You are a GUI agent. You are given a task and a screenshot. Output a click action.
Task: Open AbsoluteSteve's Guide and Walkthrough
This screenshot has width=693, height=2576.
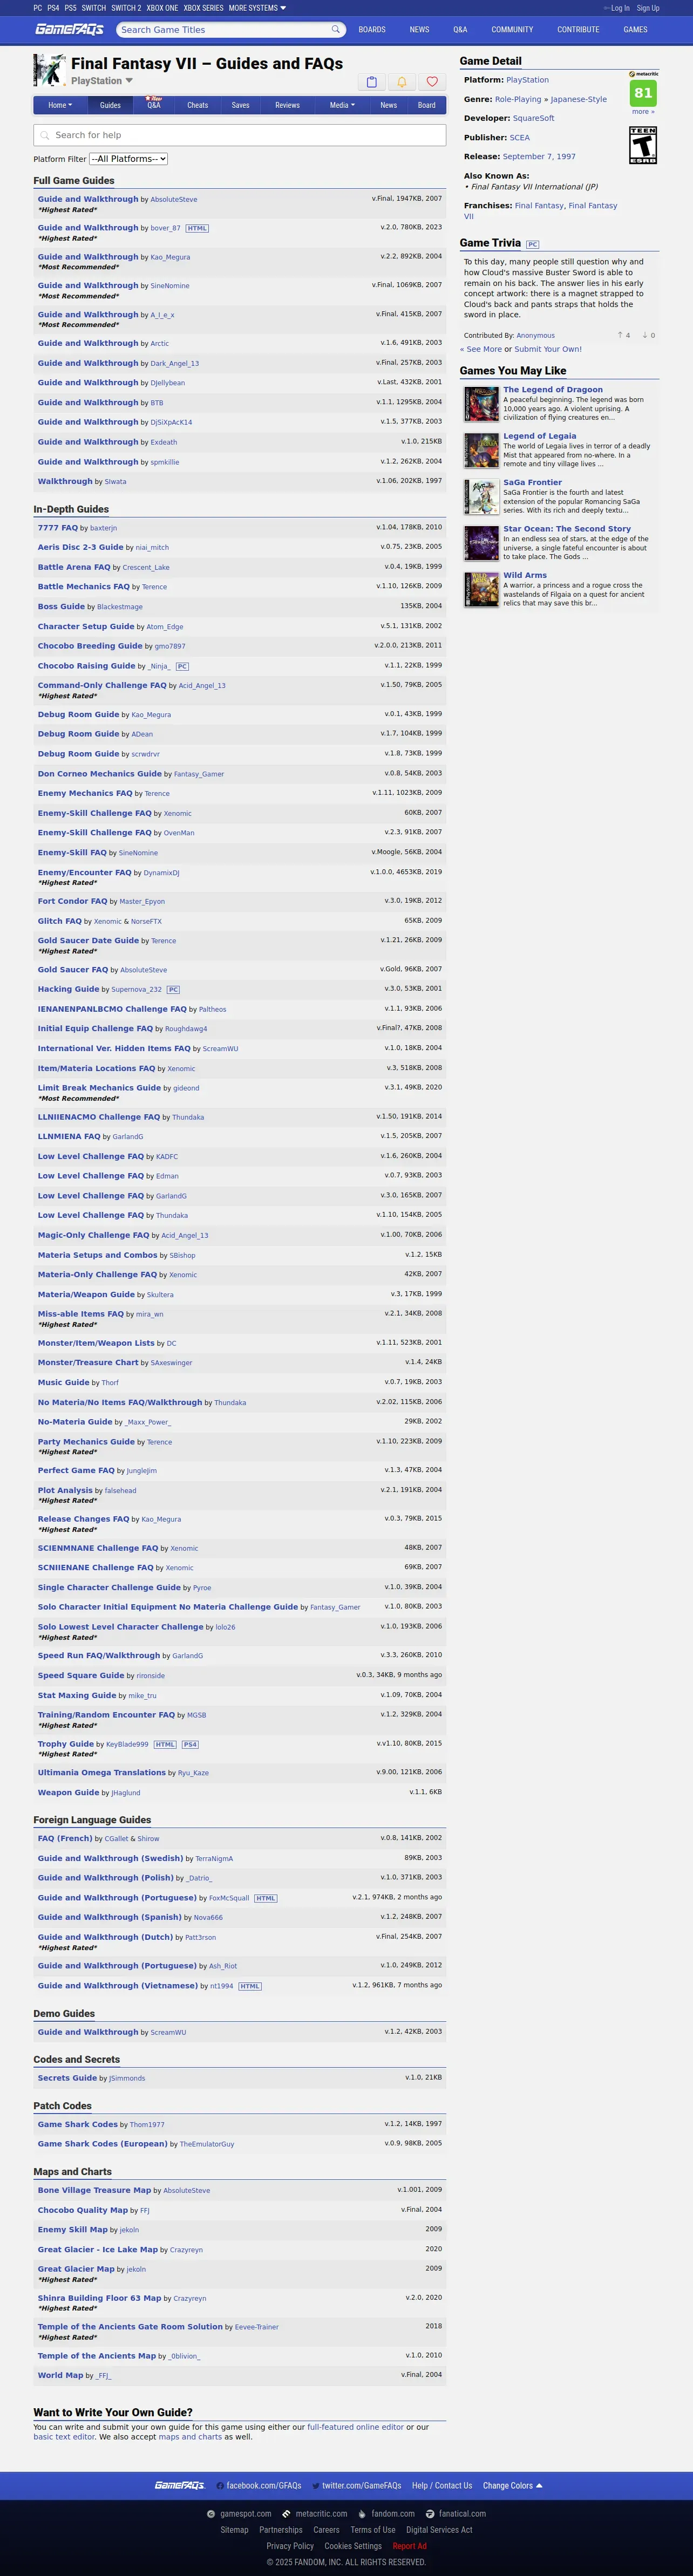tap(88, 199)
